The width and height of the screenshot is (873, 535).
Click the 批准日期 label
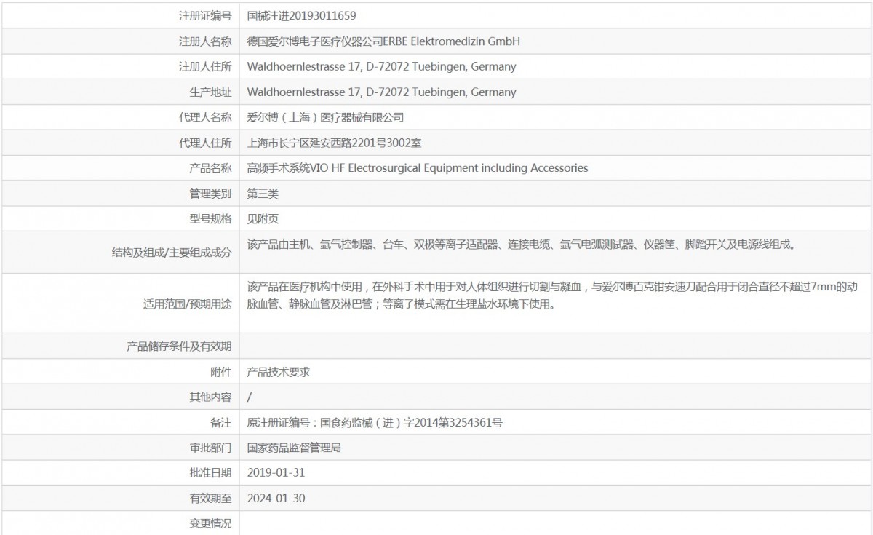point(210,472)
